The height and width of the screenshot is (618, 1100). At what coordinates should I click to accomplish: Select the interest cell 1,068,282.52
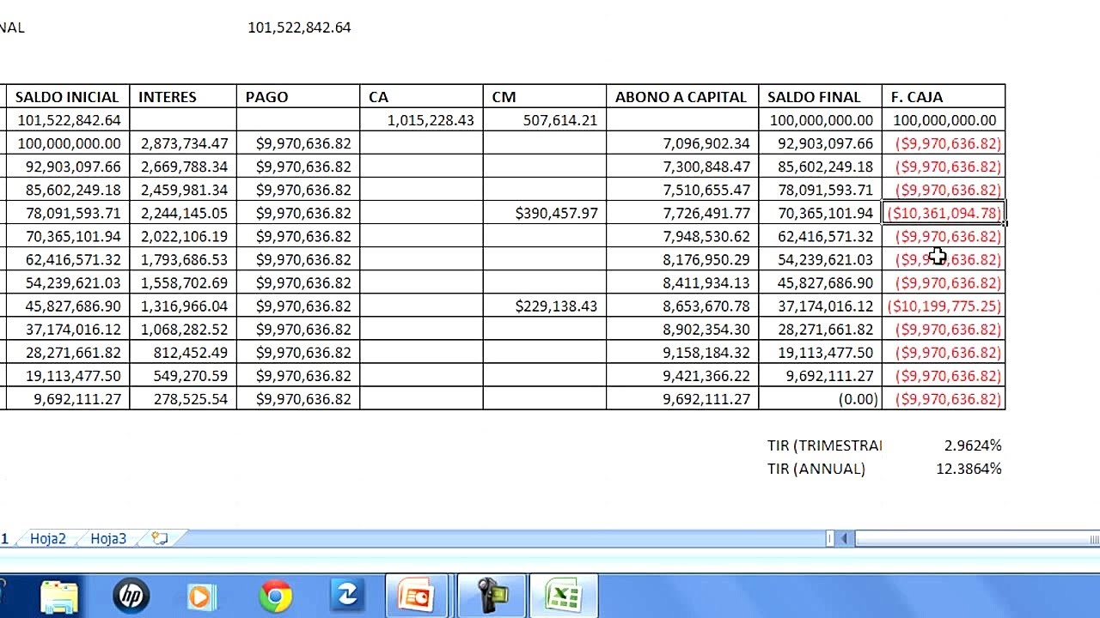pos(183,329)
